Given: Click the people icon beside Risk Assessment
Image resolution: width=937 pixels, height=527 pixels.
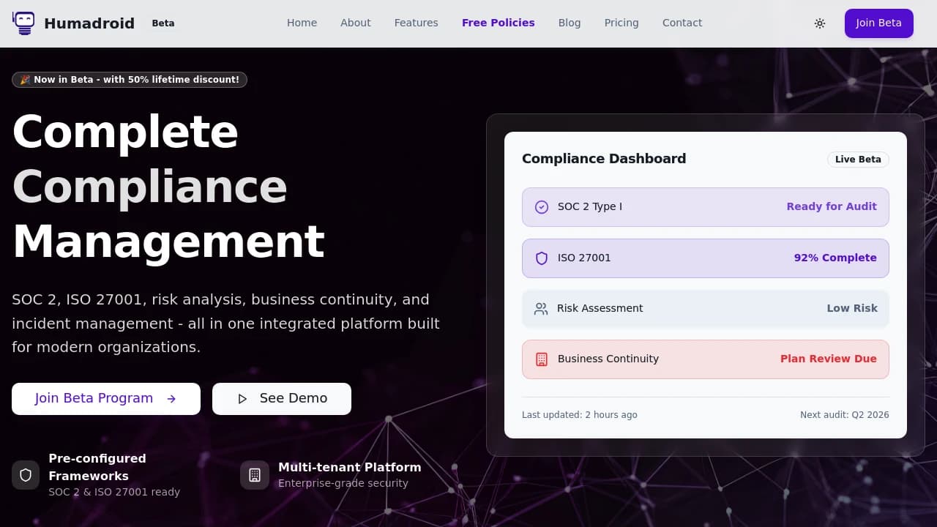Looking at the screenshot, I should click(x=541, y=309).
